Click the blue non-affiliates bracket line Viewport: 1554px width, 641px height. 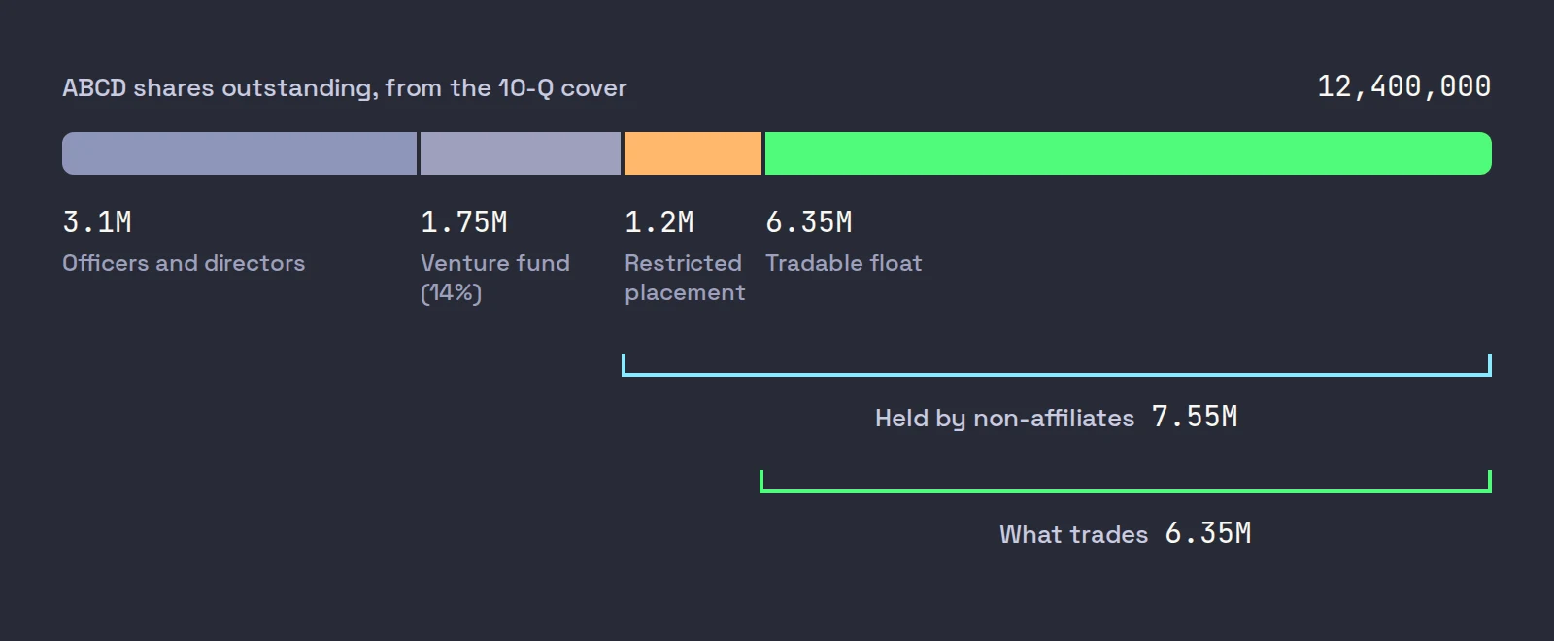point(1057,374)
